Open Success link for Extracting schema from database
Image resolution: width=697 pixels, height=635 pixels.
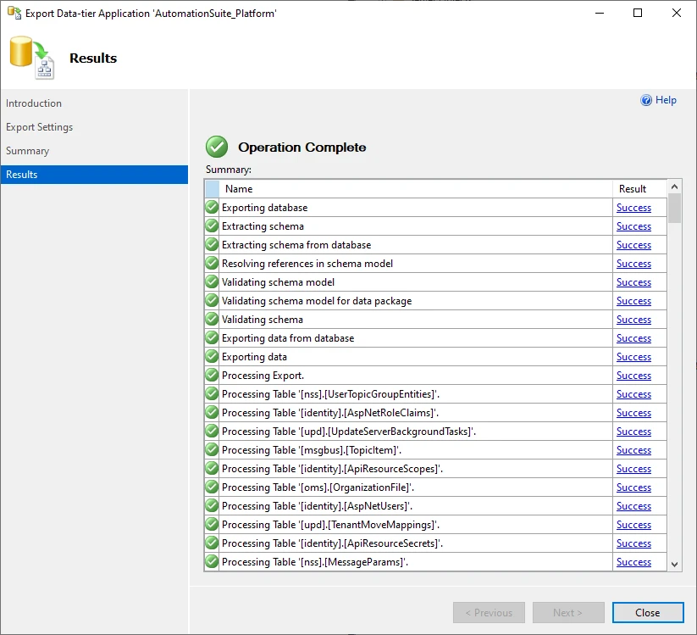pyautogui.click(x=633, y=245)
